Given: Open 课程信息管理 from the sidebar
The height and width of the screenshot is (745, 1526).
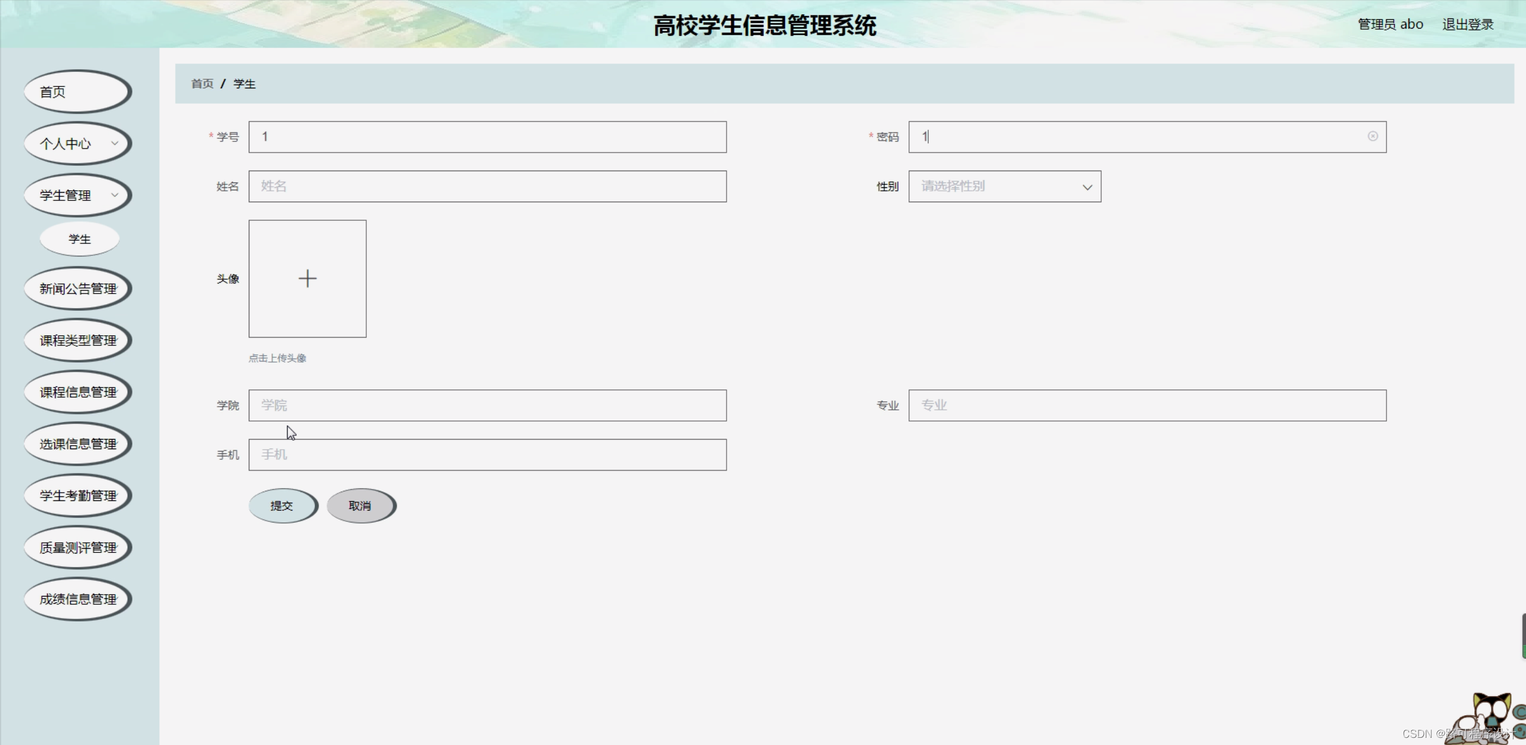Looking at the screenshot, I should pyautogui.click(x=78, y=392).
